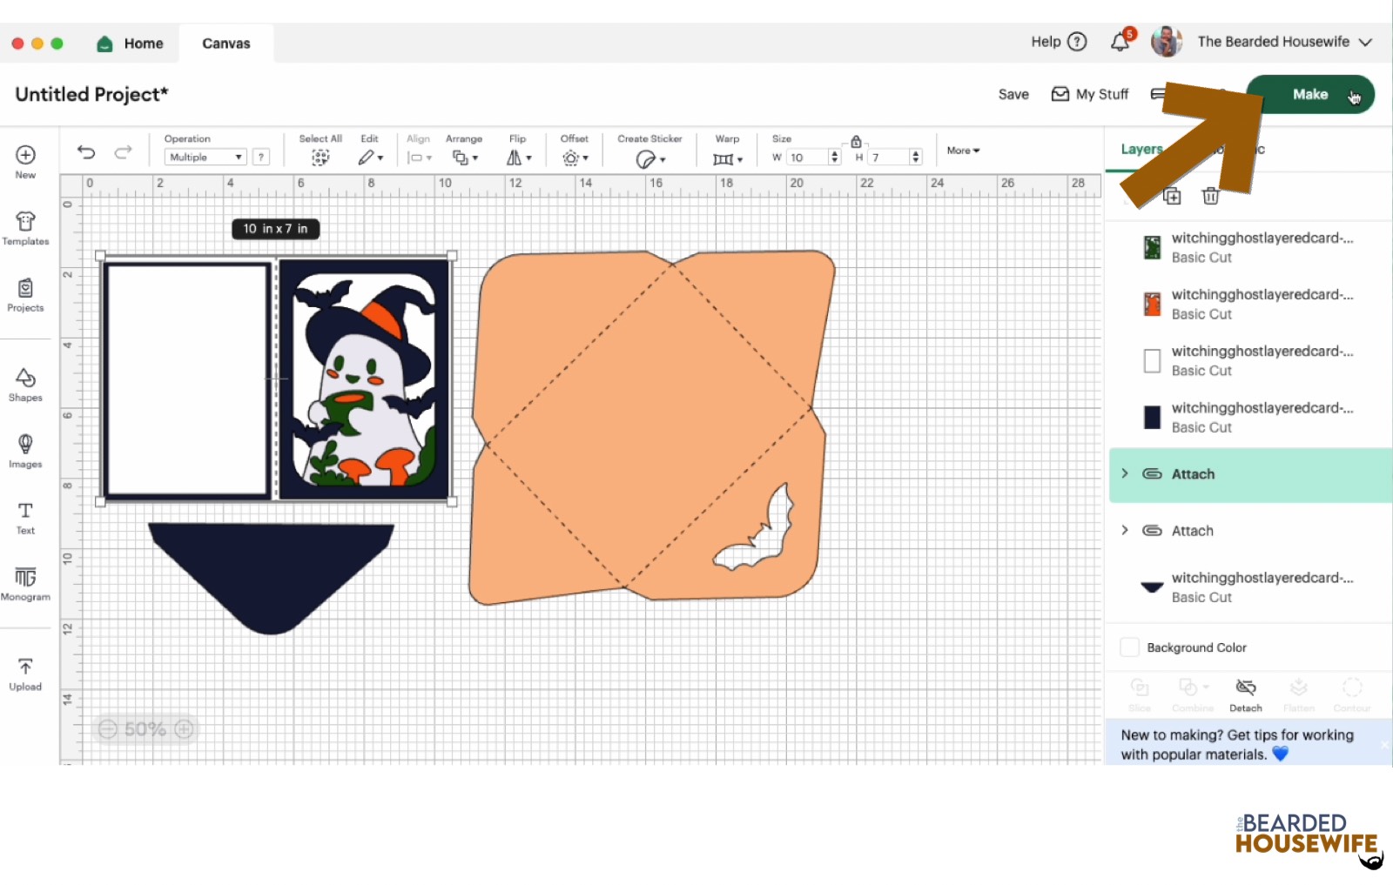Open the Monogram tool
1393x885 pixels.
(25, 584)
